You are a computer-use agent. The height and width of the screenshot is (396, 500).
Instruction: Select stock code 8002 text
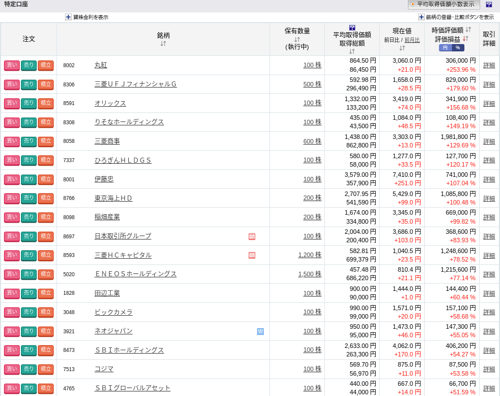(x=69, y=66)
